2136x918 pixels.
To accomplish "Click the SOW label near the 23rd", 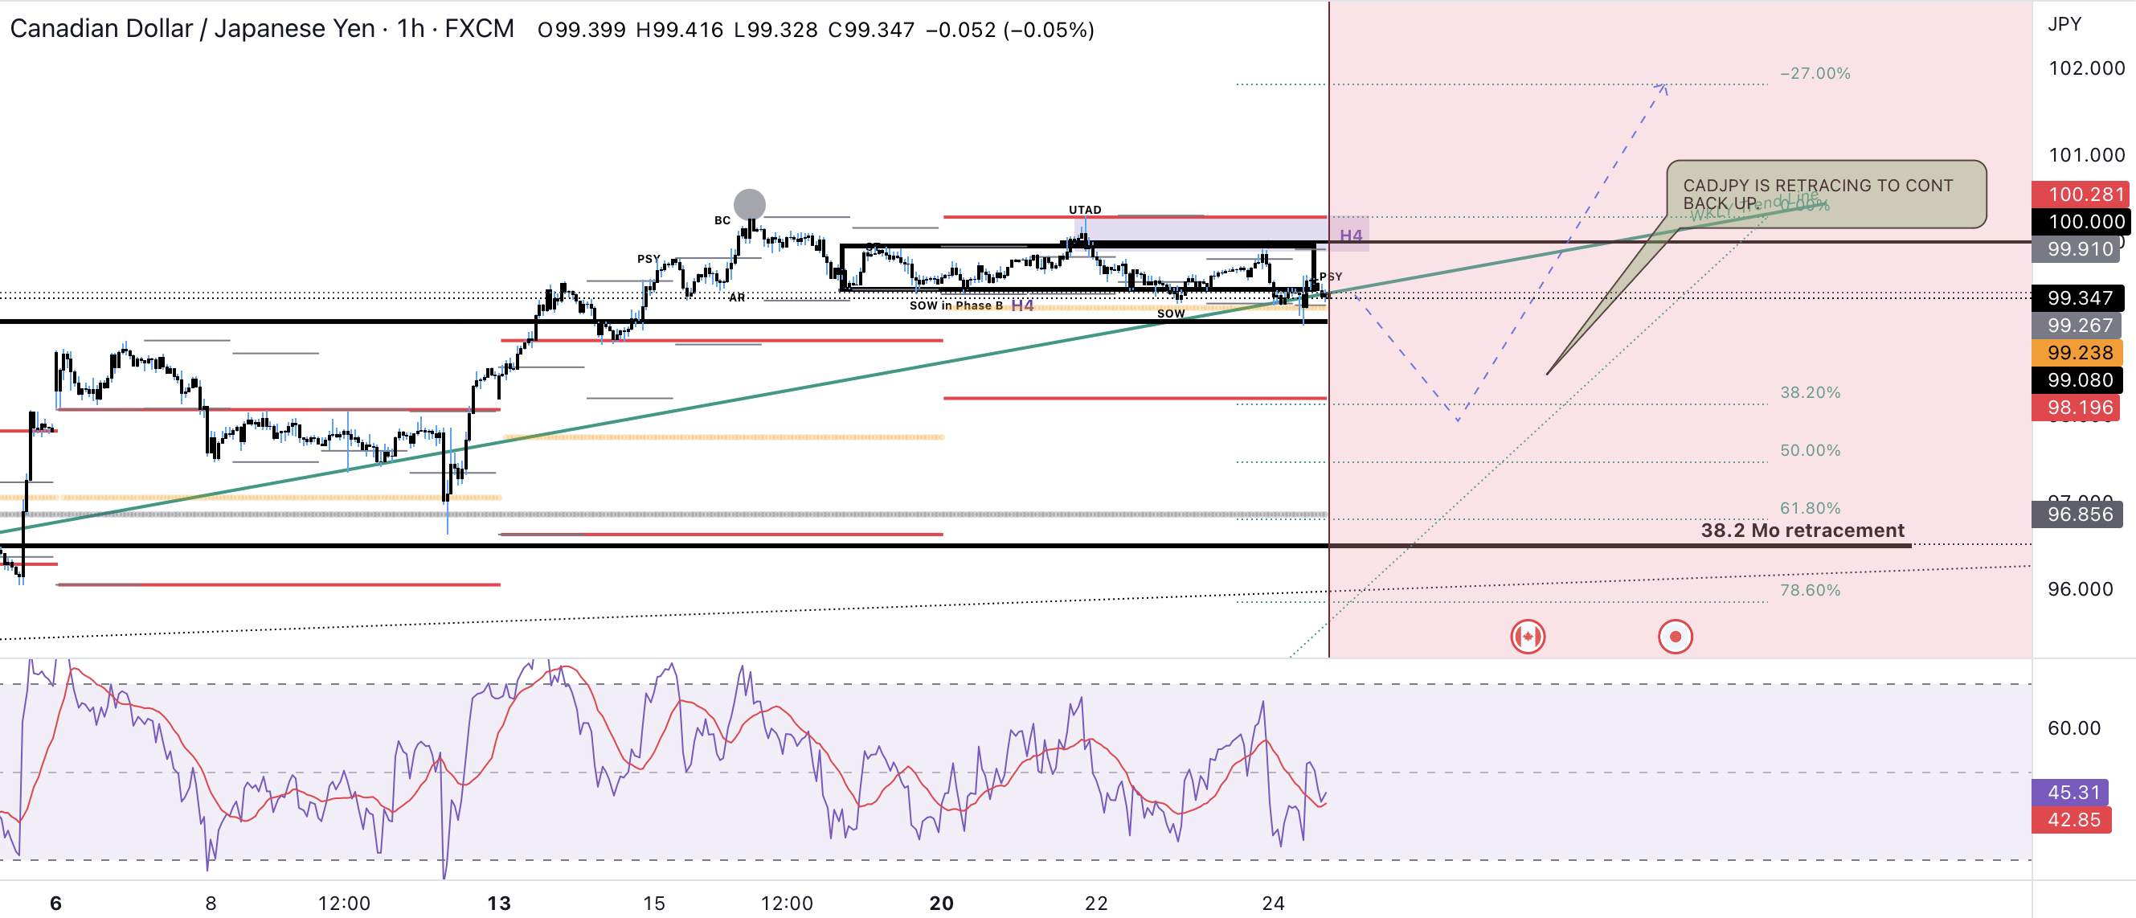I will (x=1171, y=314).
